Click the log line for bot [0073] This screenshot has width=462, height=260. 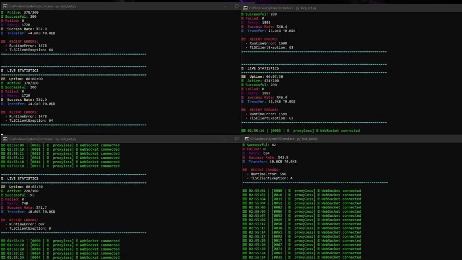(60, 166)
